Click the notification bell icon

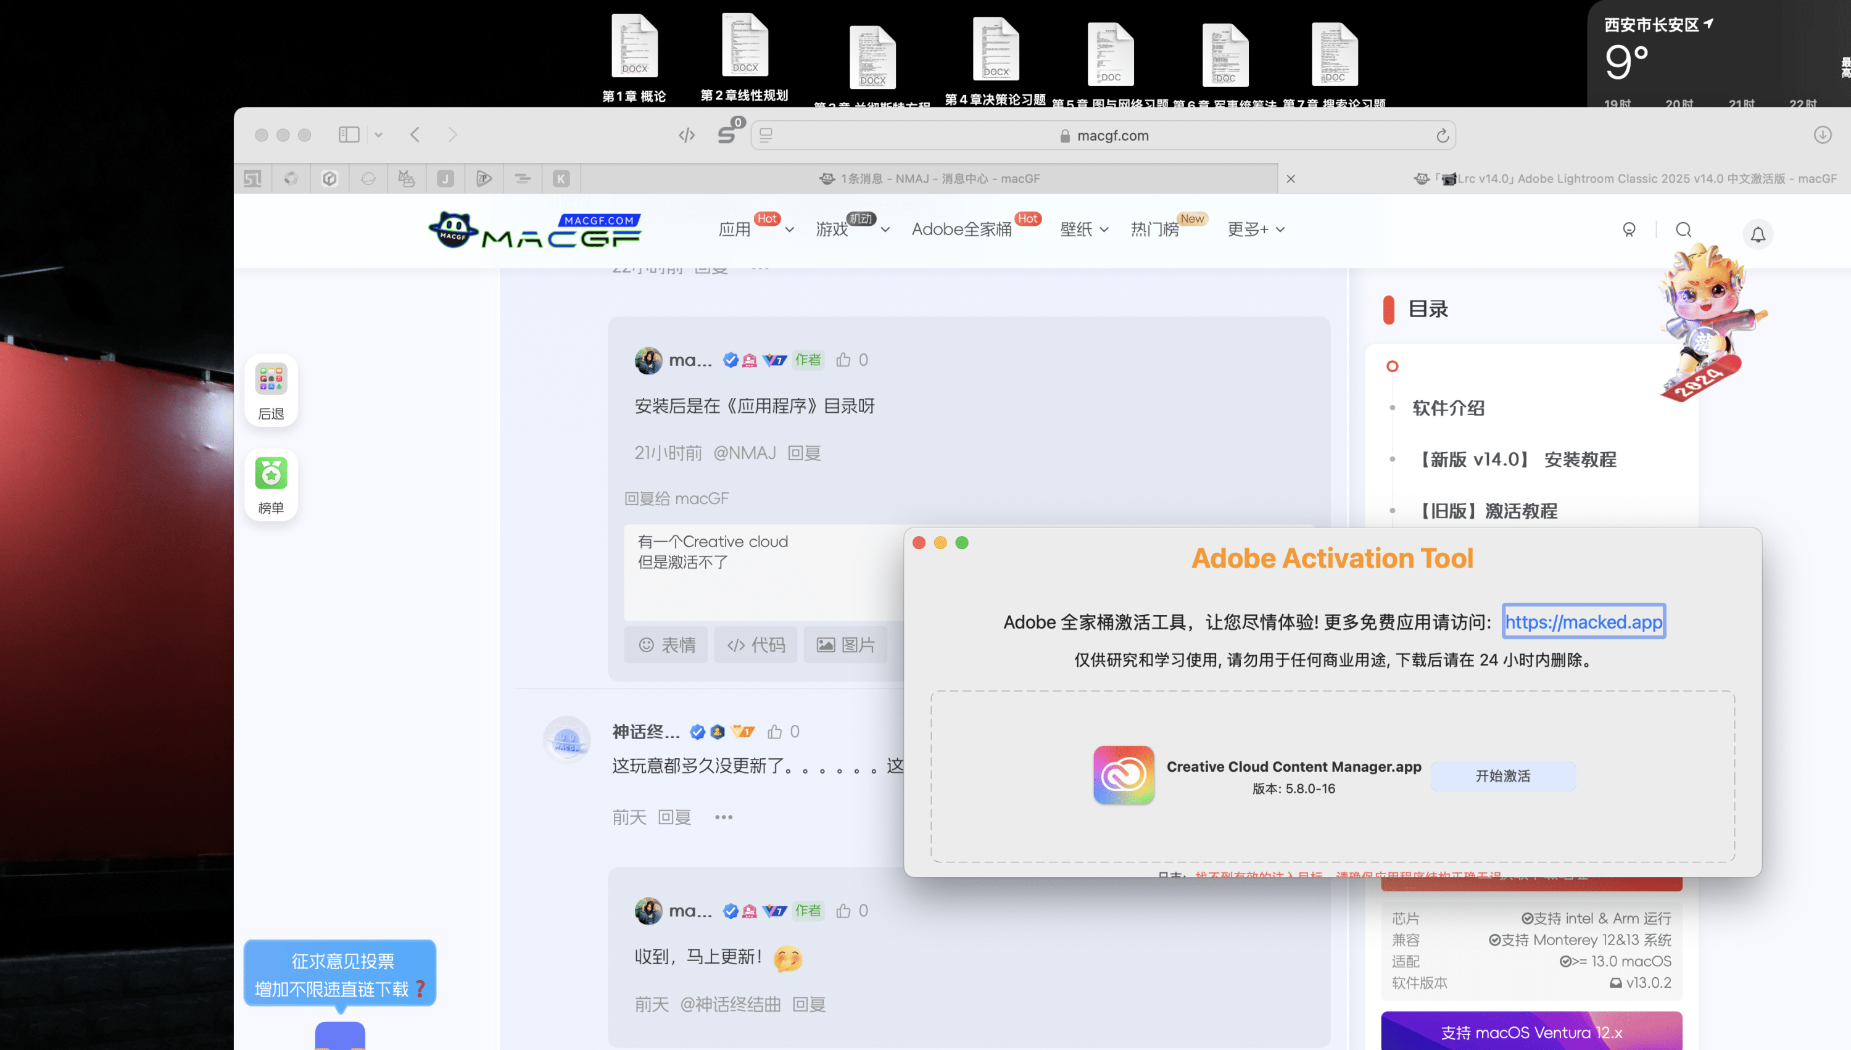tap(1757, 234)
